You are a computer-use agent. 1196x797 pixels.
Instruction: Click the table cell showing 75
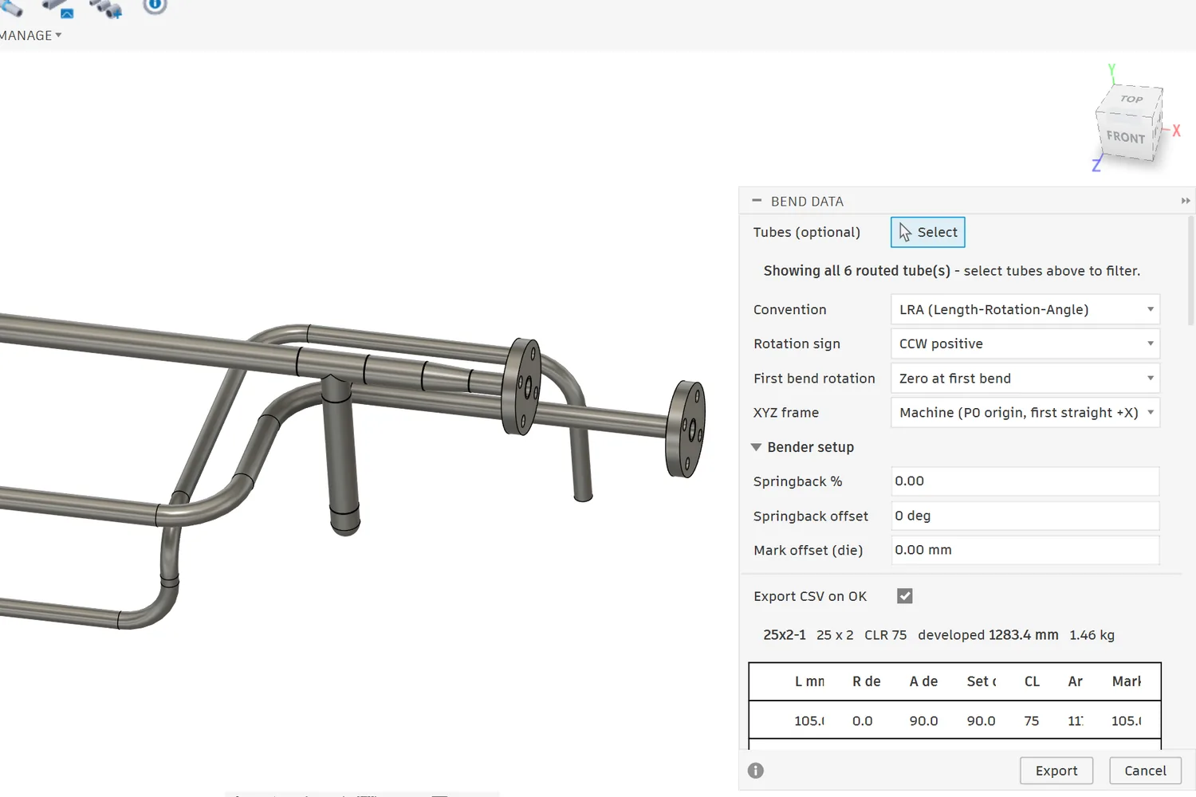(x=1032, y=720)
